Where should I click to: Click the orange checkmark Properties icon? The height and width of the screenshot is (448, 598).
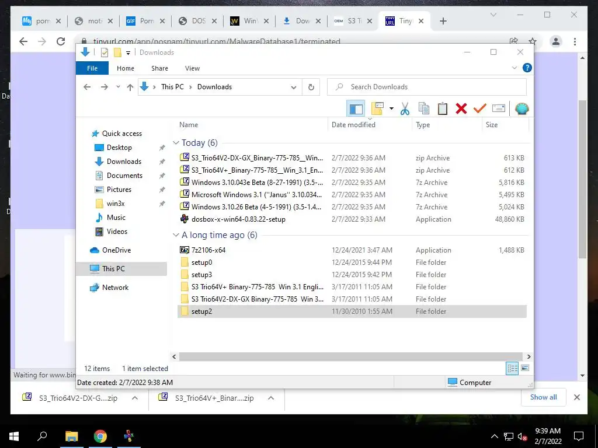point(480,109)
